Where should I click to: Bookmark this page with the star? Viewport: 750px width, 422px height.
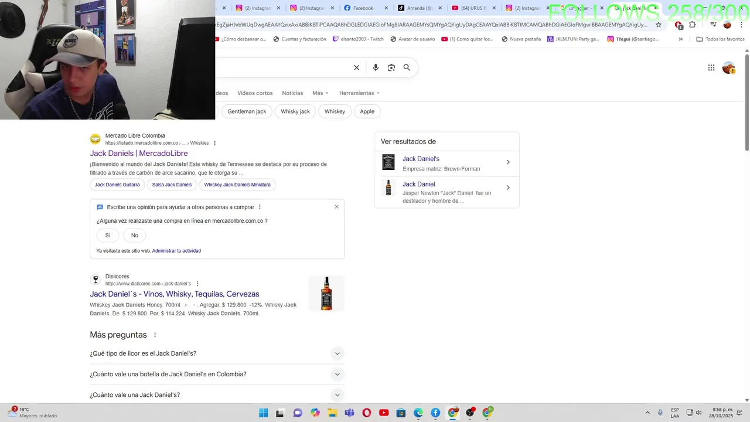pyautogui.click(x=659, y=25)
